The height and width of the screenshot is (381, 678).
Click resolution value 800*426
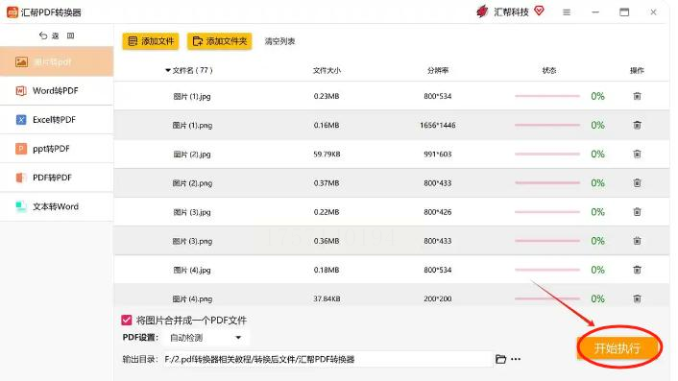point(438,212)
